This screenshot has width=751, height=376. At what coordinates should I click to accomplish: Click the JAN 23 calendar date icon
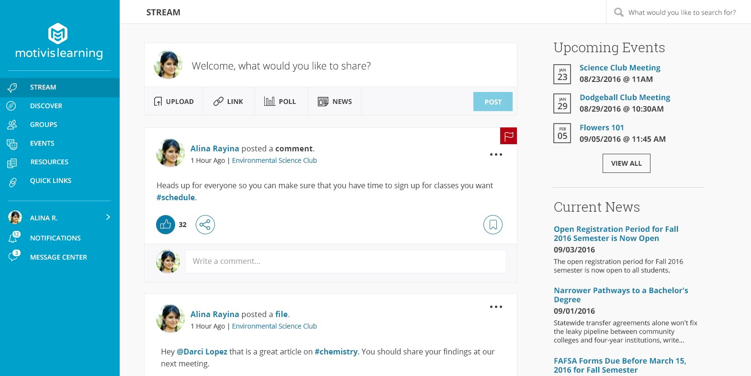pos(562,74)
